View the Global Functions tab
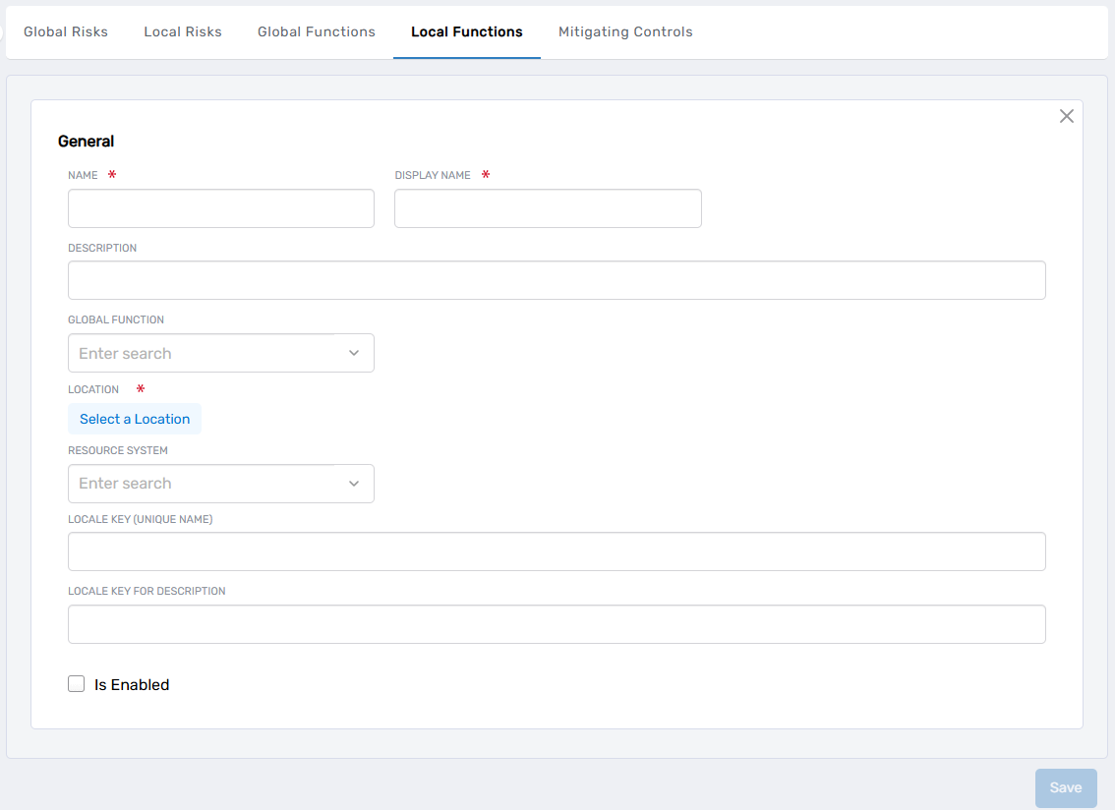This screenshot has width=1115, height=810. (316, 31)
